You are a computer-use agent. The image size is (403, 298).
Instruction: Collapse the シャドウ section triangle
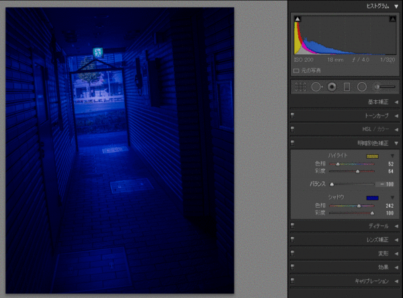pos(392,198)
